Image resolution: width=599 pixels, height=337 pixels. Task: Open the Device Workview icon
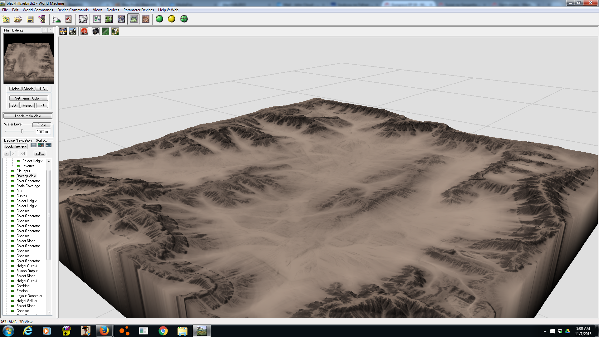pyautogui.click(x=97, y=19)
